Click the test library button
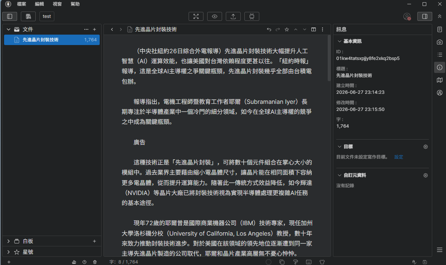 pyautogui.click(x=47, y=16)
